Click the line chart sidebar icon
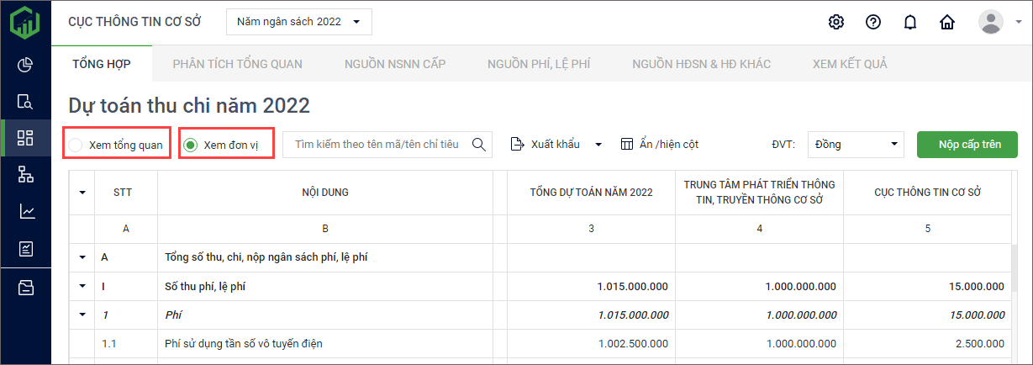Viewport: 1033px width, 365px height. (x=25, y=211)
